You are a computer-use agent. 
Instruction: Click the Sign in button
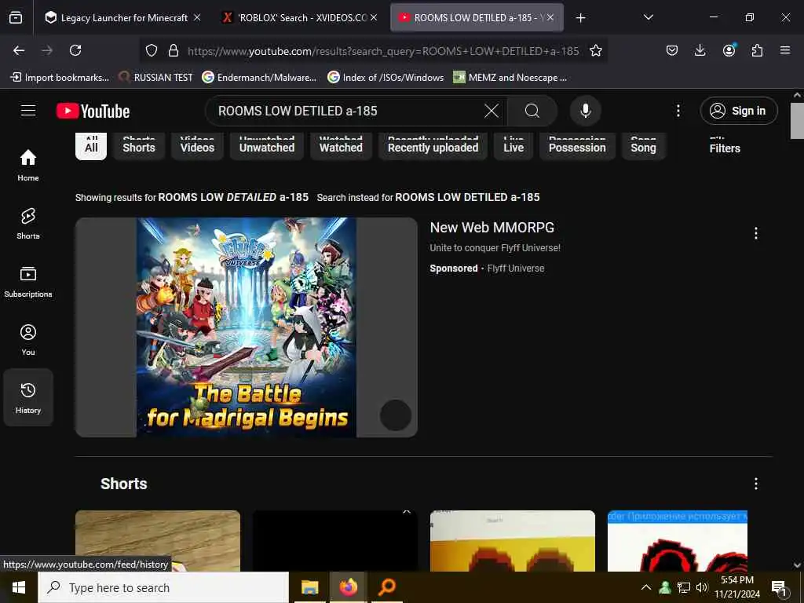pos(739,111)
